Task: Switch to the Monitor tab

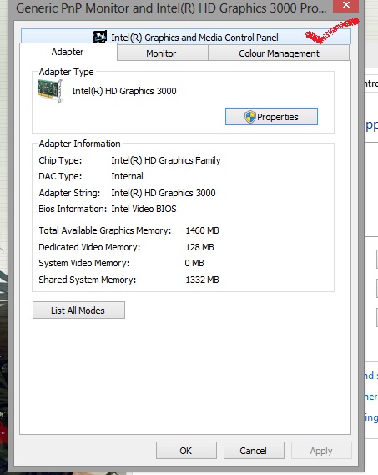Action: click(x=163, y=53)
